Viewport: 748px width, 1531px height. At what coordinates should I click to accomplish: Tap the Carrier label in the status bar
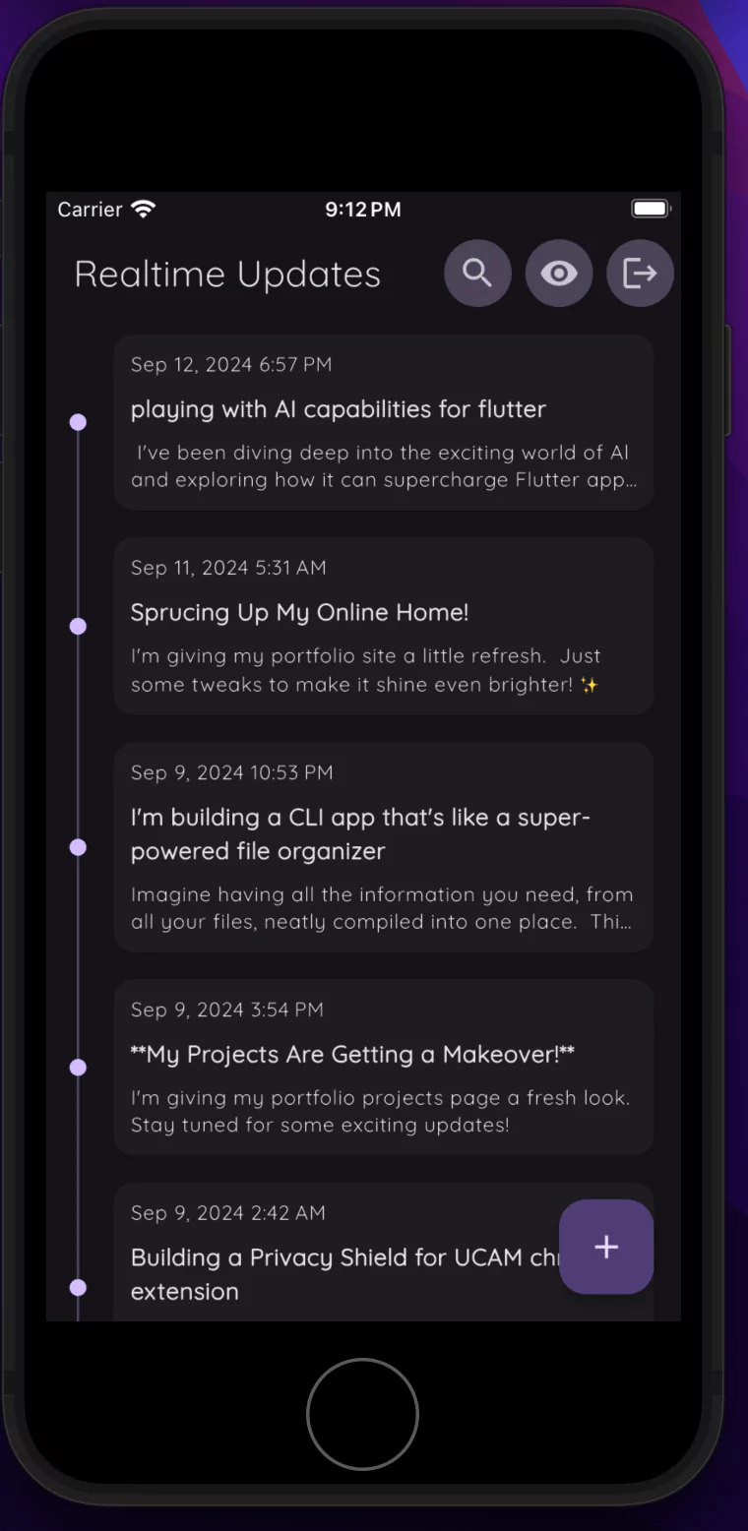click(90, 209)
